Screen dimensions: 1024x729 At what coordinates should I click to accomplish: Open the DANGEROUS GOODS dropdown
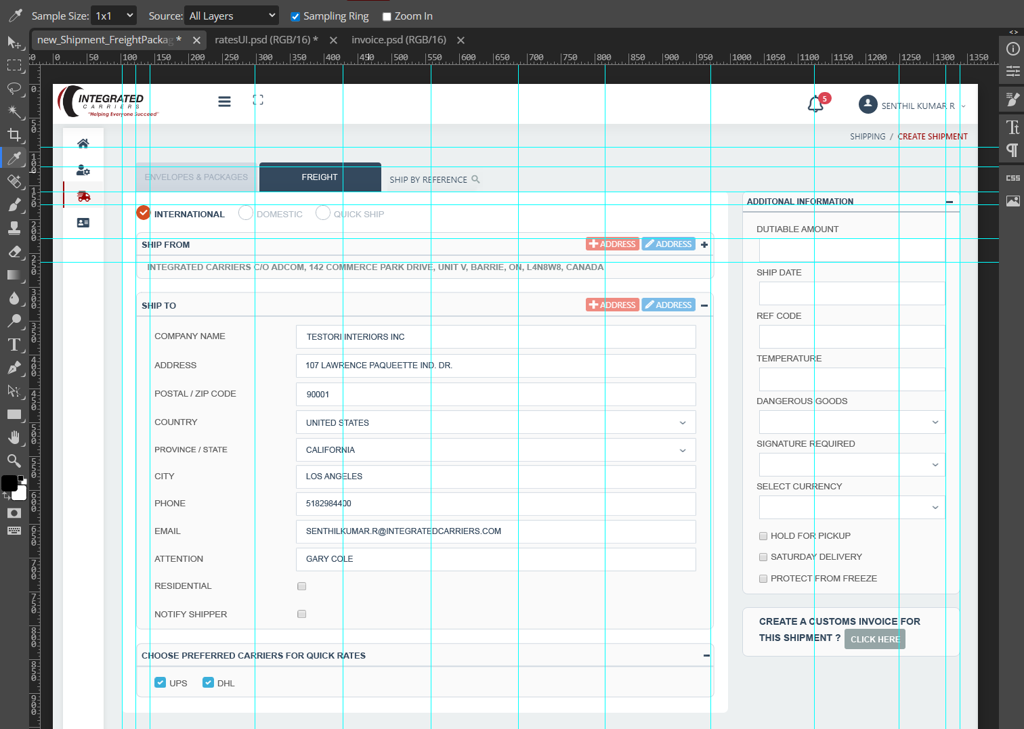pos(852,422)
